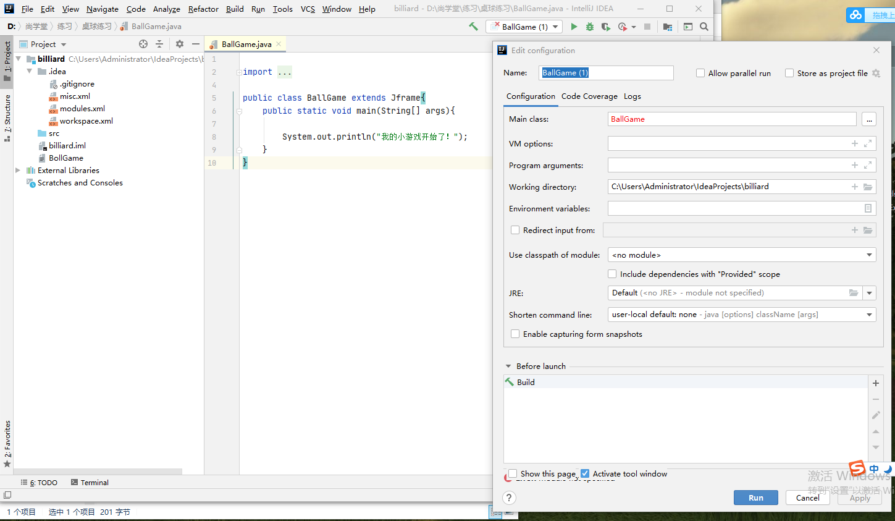Browse working directory folder icon

(x=868, y=187)
